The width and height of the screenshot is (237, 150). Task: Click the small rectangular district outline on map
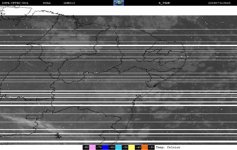pyautogui.click(x=32, y=117)
